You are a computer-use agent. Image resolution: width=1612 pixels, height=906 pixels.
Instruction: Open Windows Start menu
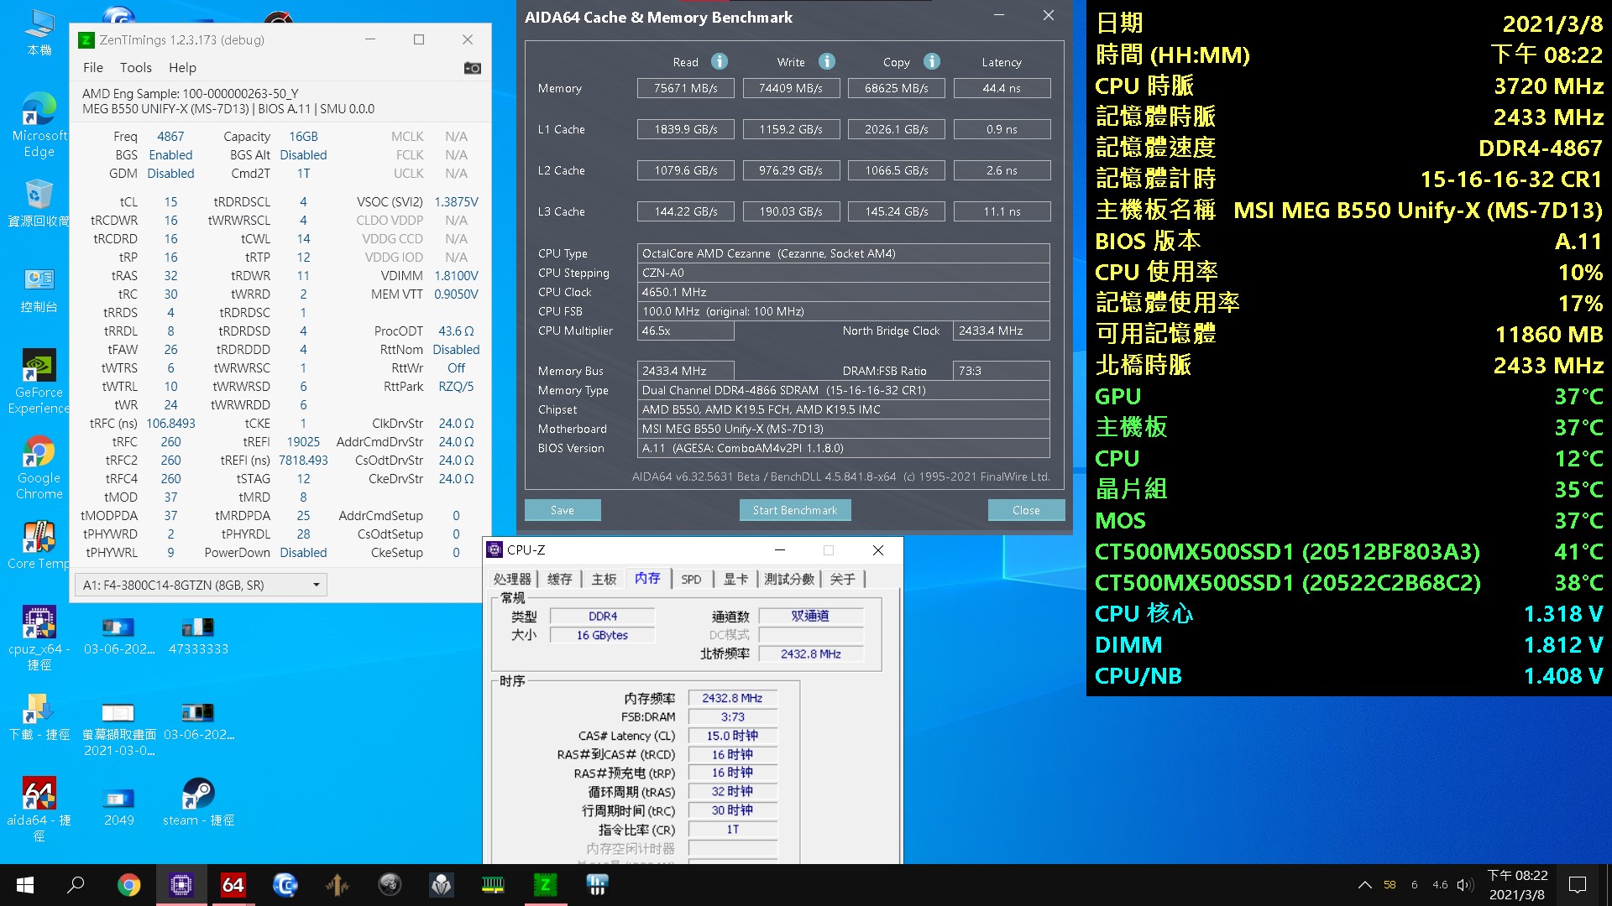point(25,885)
